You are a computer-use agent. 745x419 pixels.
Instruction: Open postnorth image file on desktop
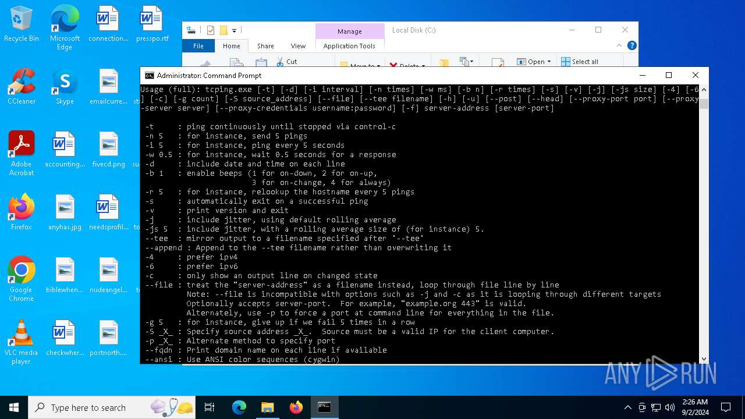tap(108, 339)
